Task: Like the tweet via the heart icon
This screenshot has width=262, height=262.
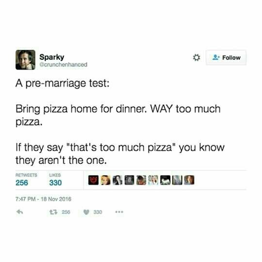Action: (x=86, y=212)
